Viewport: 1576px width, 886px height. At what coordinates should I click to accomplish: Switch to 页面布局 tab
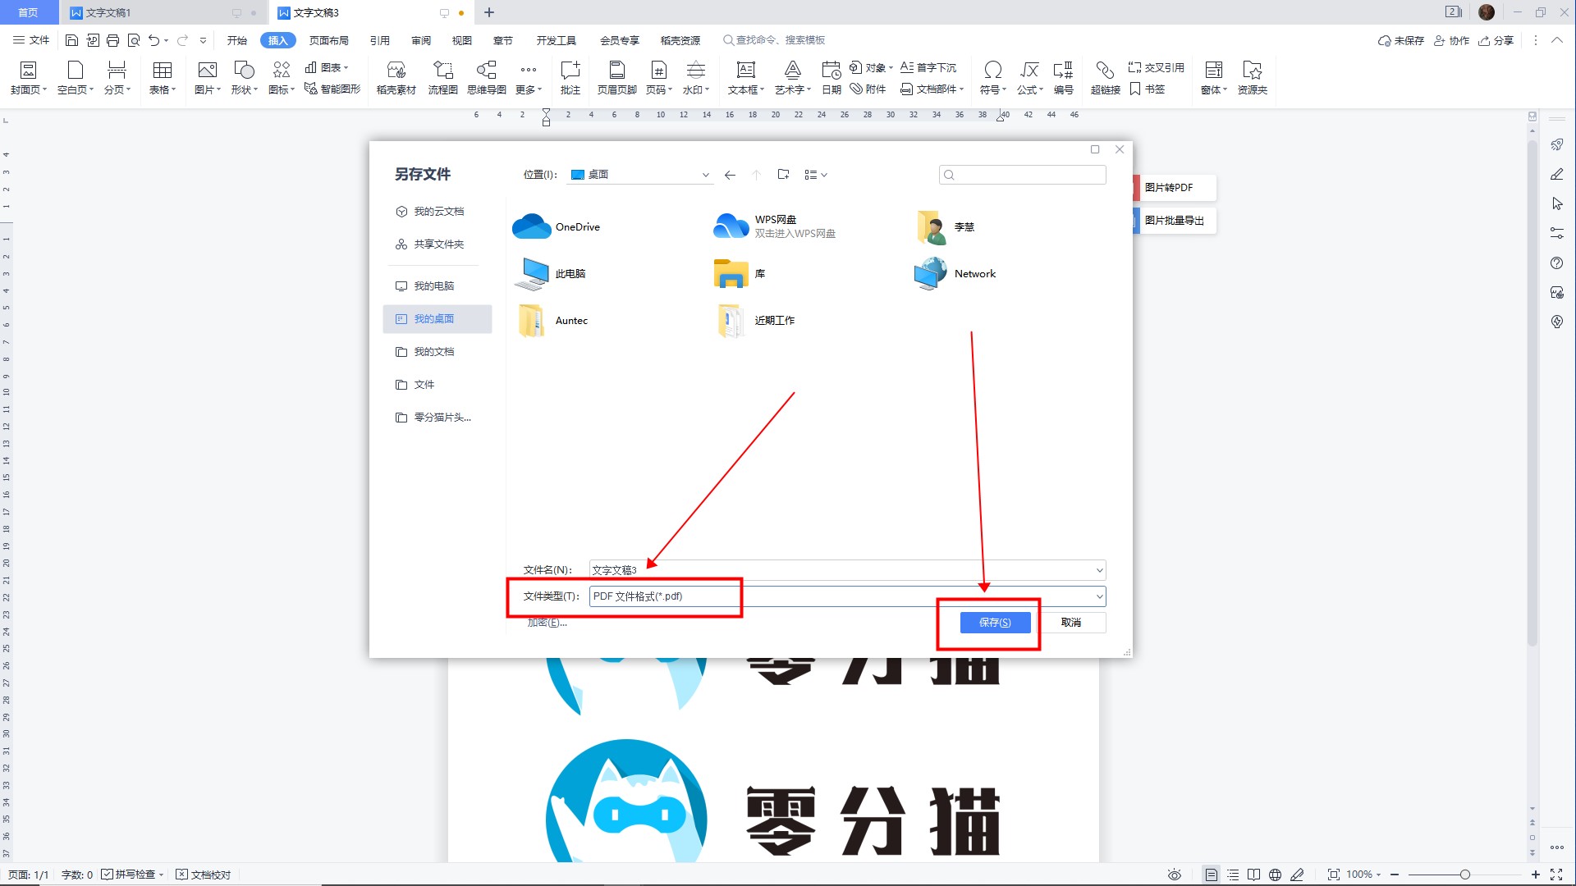pos(329,40)
